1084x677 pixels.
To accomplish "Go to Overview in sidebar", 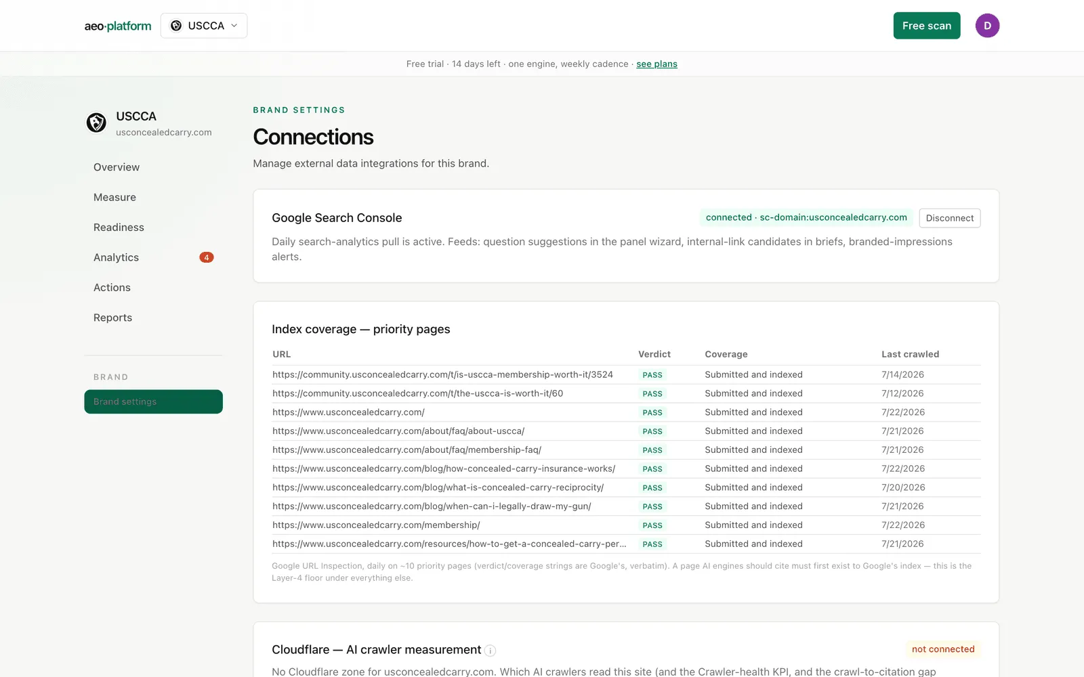I will 117,167.
